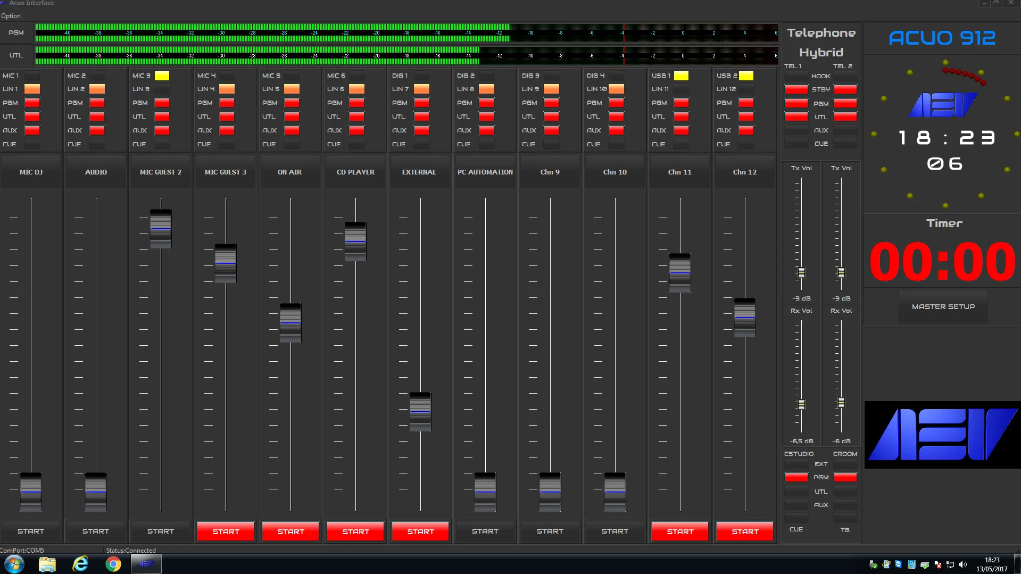Screen dimensions: 1021x574
Task: Toggle UTL bus on AUDIO channel
Action: point(97,117)
